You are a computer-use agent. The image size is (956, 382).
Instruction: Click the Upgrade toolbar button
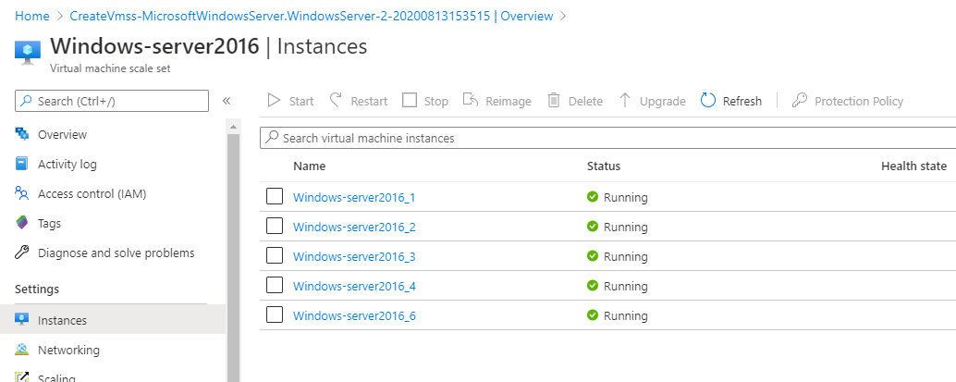(x=652, y=101)
